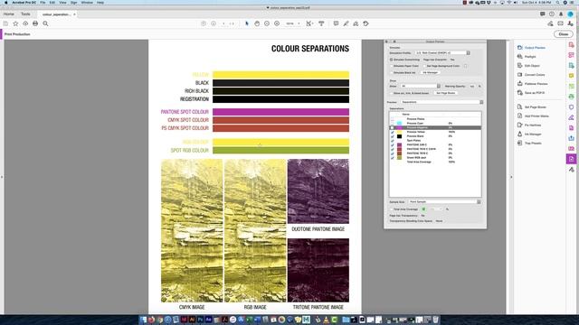The width and height of the screenshot is (579, 325).
Task: Click the magnifier search icon
Action: (x=45, y=23)
